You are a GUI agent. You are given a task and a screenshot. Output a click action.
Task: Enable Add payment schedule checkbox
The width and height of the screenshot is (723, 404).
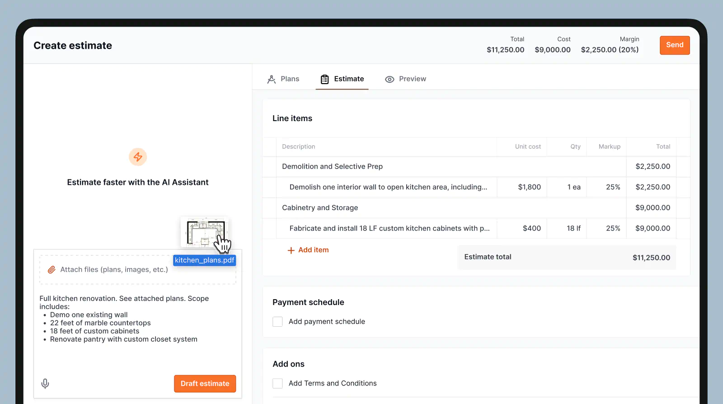pyautogui.click(x=277, y=322)
